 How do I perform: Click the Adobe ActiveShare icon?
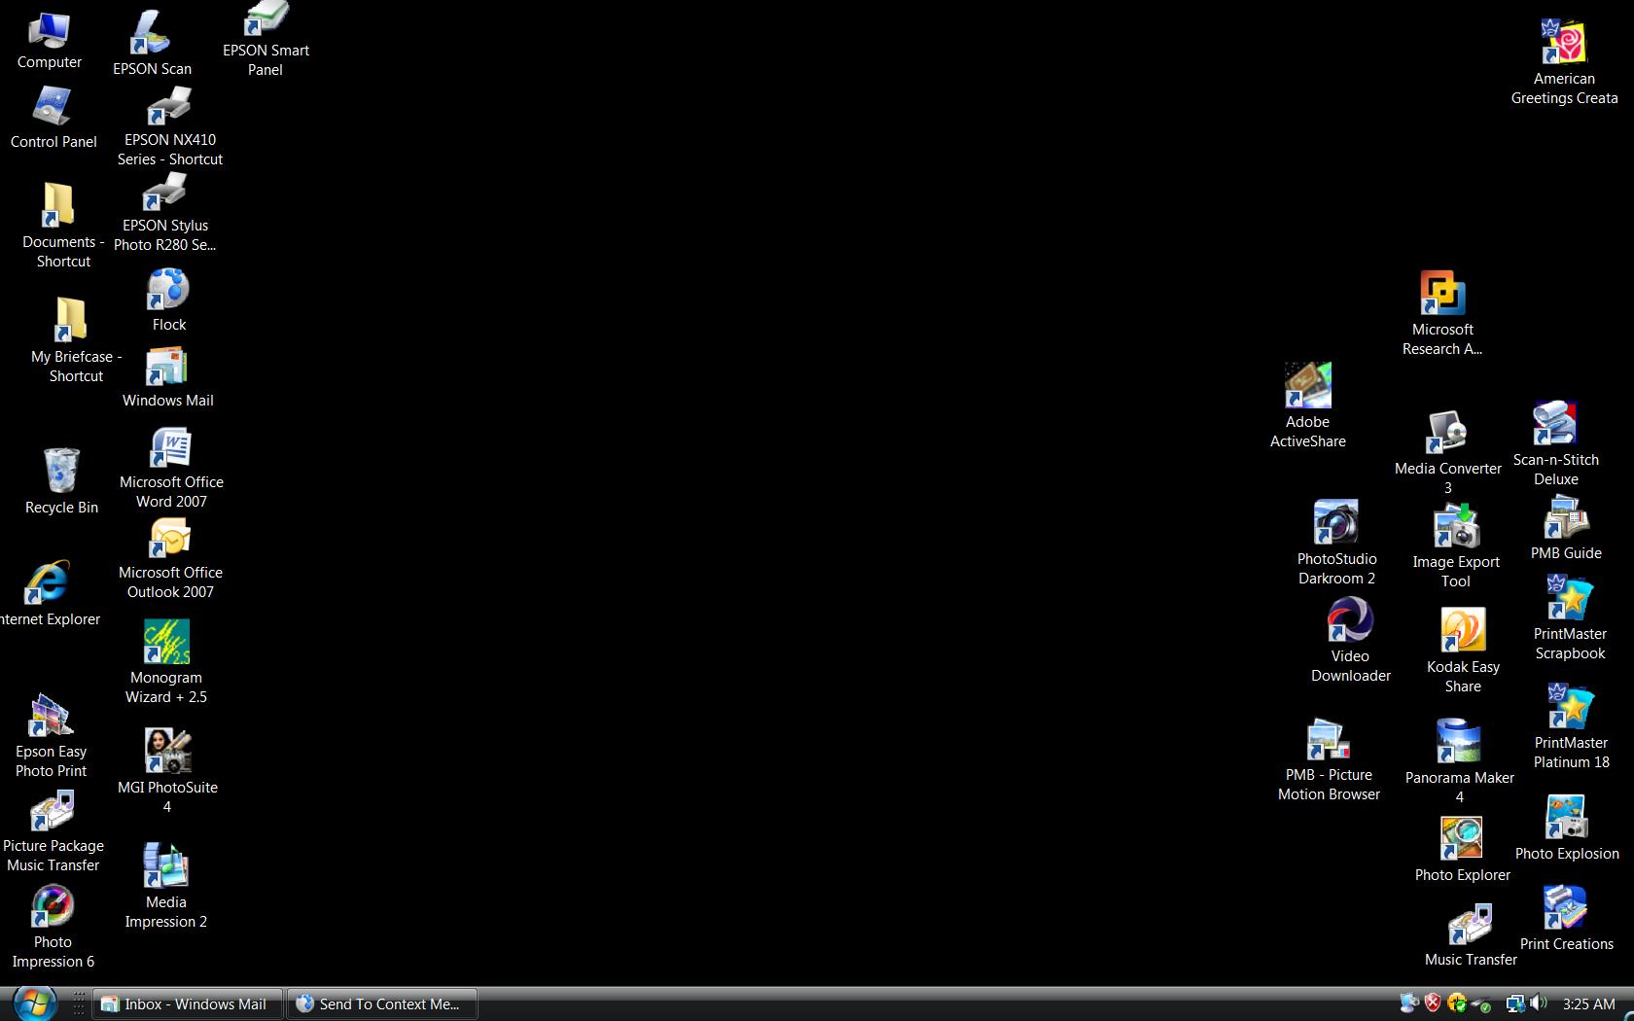(x=1307, y=385)
